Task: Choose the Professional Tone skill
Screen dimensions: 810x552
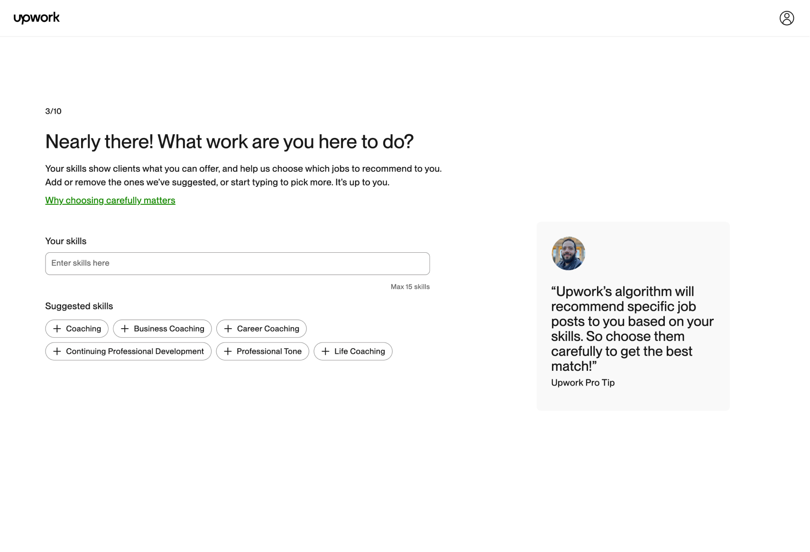Action: [262, 351]
